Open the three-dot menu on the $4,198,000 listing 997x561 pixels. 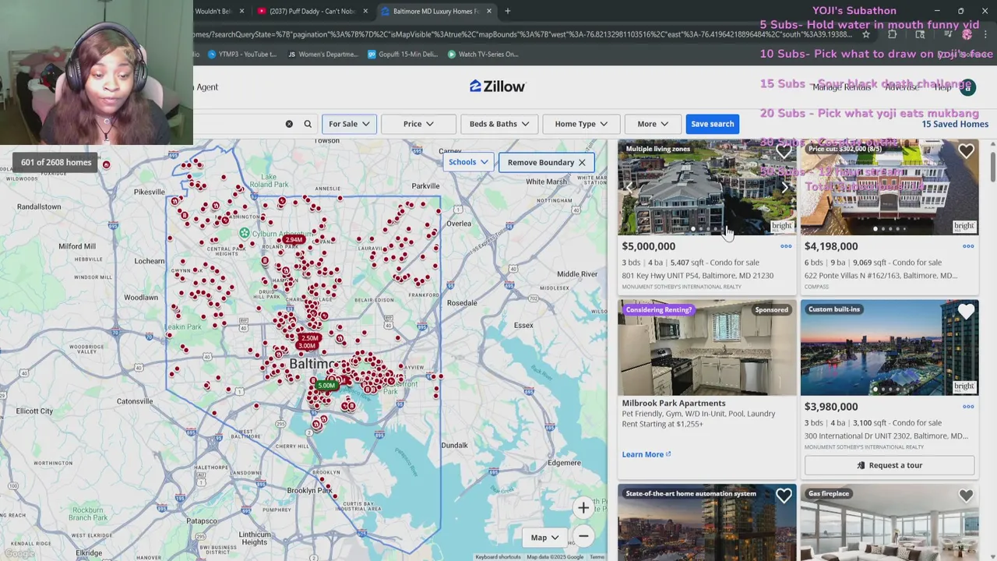(968, 246)
